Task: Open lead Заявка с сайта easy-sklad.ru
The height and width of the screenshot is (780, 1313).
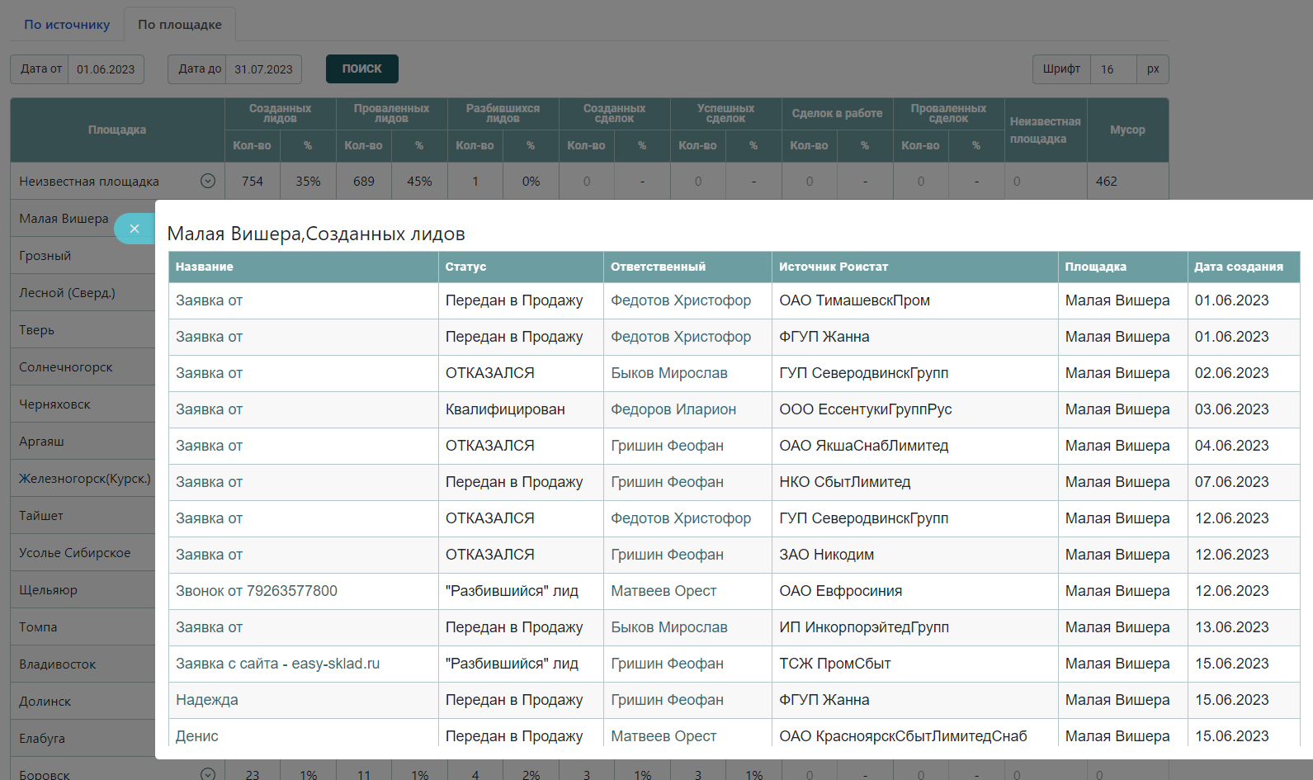Action: 277,664
